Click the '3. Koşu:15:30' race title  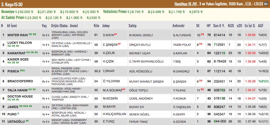tap(12, 5)
